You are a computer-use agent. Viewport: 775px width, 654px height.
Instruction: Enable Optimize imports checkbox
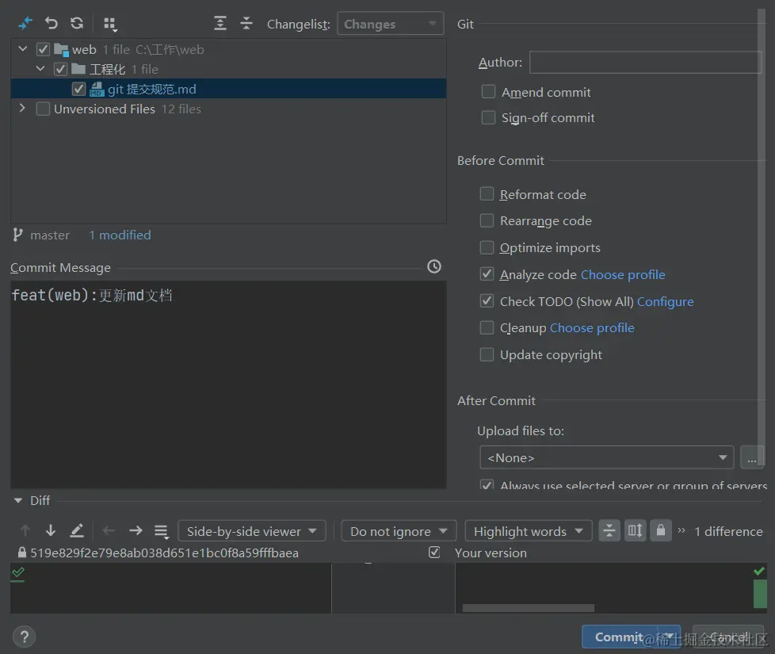click(x=487, y=247)
